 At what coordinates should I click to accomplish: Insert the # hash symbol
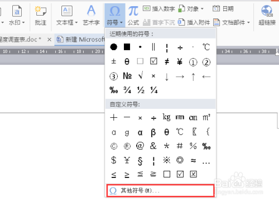[x=180, y=146]
